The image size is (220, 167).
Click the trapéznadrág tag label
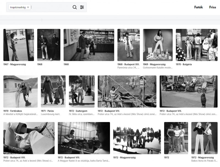[x=18, y=7]
